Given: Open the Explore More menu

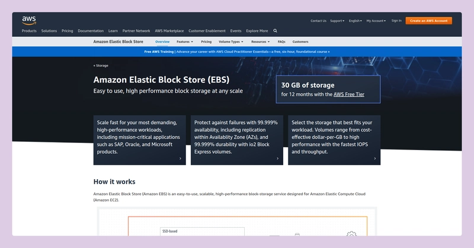Looking at the screenshot, I should 257,31.
